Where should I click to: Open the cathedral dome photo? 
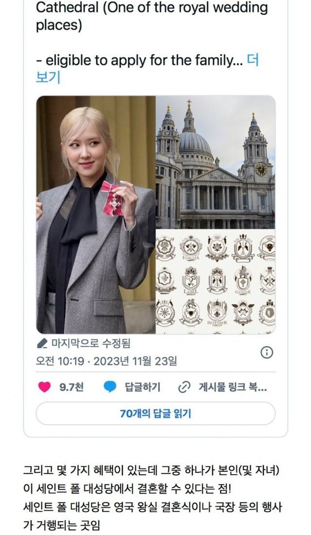pos(216,162)
